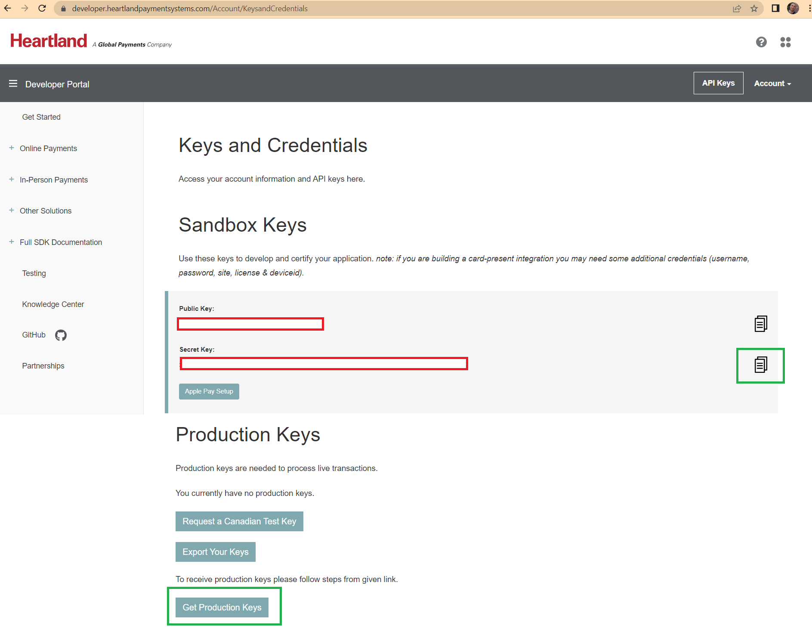Open Partnerships in sidebar
The height and width of the screenshot is (635, 812).
click(x=43, y=366)
